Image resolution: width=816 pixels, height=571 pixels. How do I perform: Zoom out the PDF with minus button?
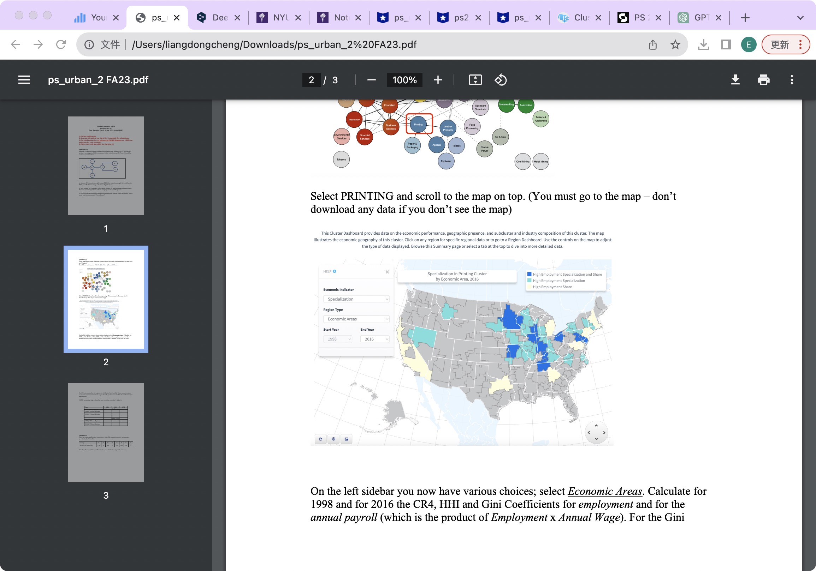pos(371,80)
